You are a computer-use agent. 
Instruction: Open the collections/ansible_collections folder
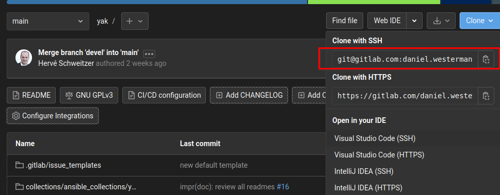click(81, 187)
